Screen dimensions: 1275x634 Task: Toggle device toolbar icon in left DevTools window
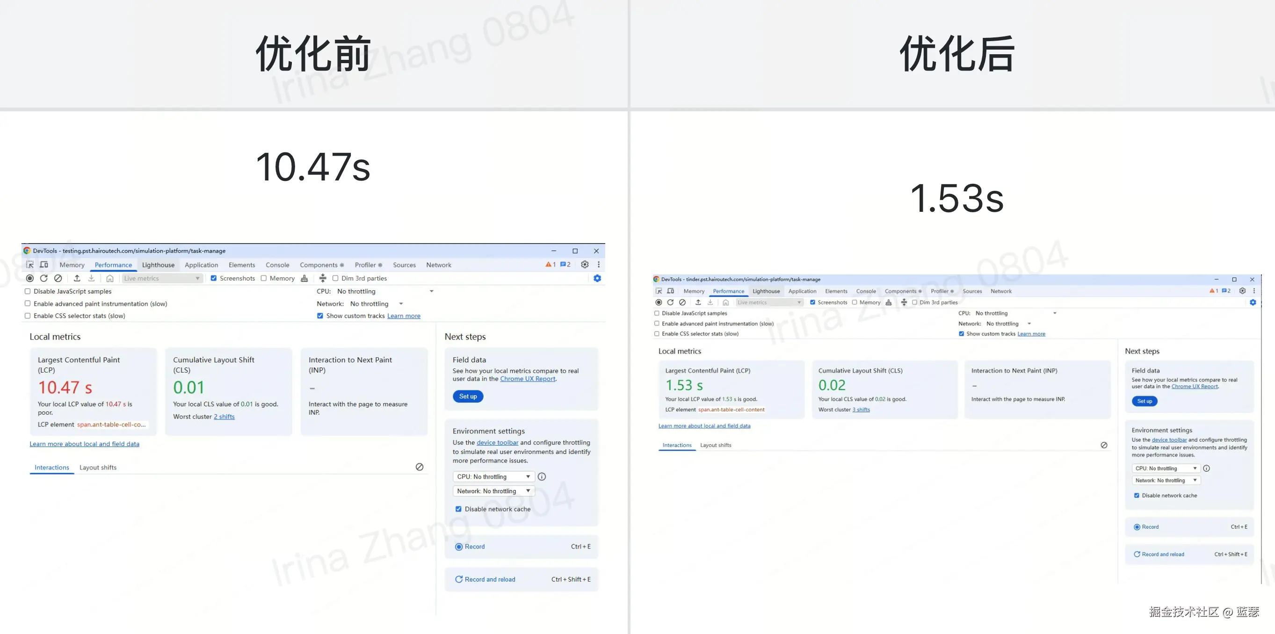pos(44,265)
